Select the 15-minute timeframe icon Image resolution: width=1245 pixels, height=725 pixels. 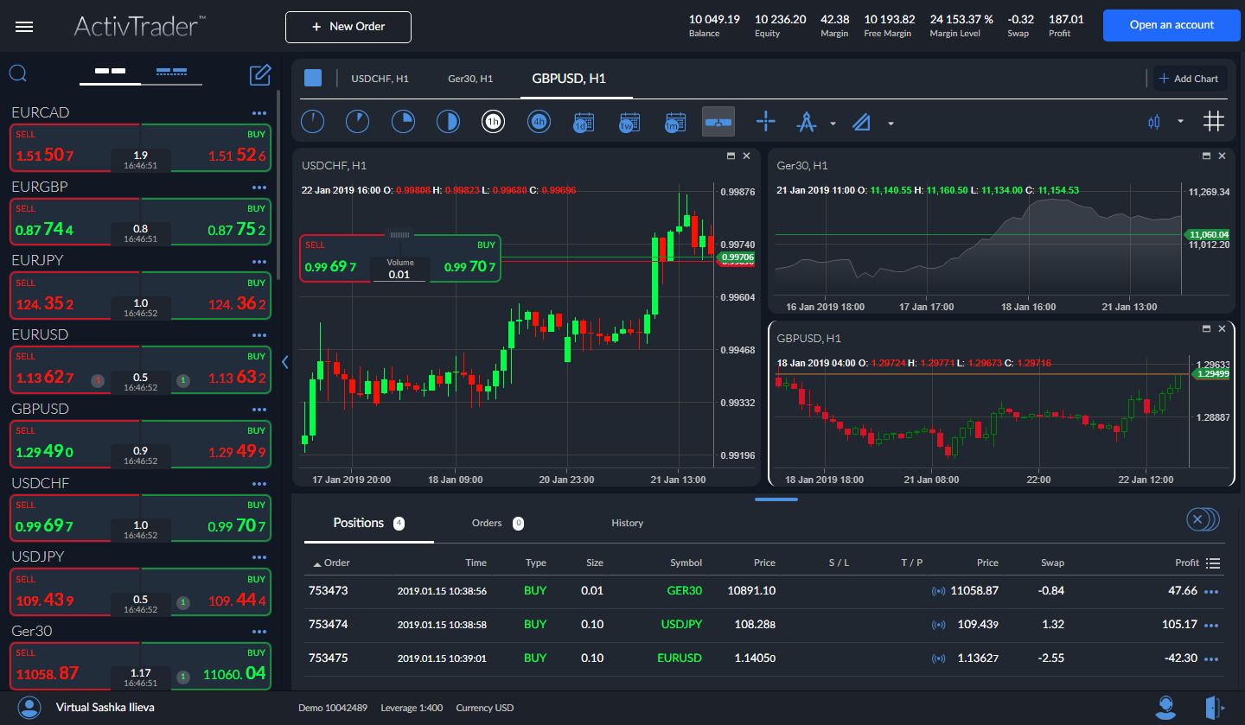pos(403,122)
